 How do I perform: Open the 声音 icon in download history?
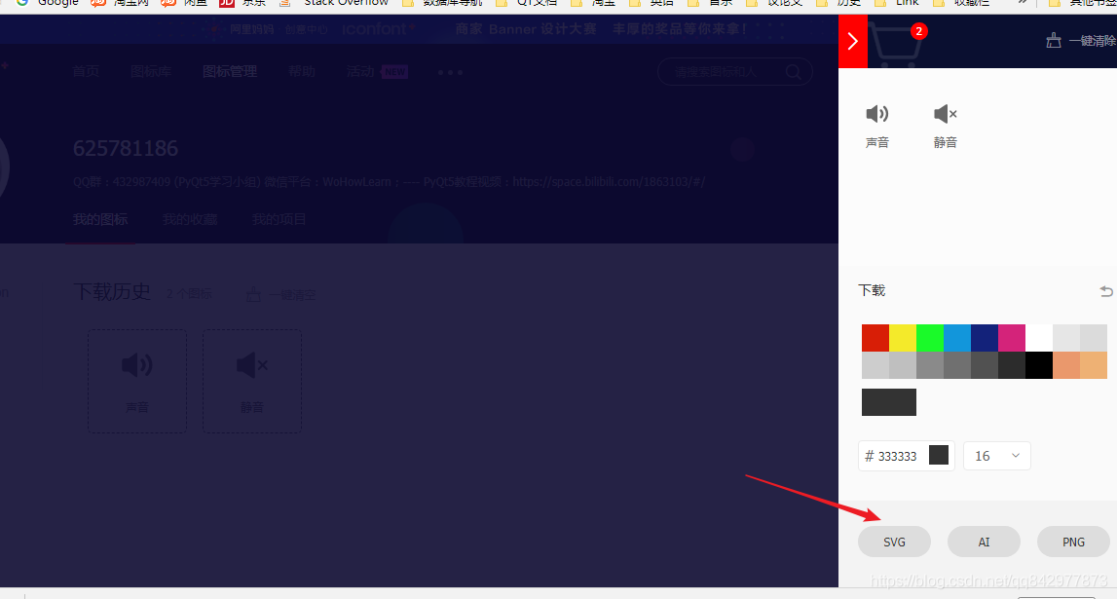tap(136, 381)
